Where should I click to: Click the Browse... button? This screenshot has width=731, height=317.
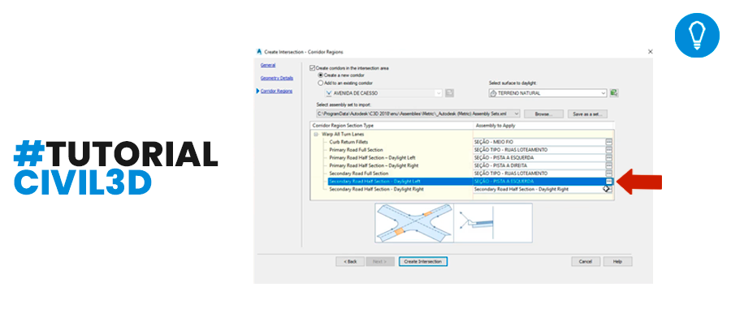(x=543, y=114)
